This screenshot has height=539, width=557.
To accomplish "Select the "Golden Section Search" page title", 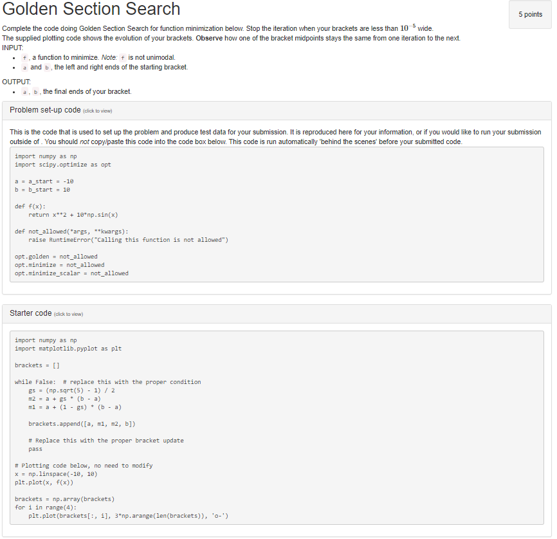I will [x=91, y=10].
